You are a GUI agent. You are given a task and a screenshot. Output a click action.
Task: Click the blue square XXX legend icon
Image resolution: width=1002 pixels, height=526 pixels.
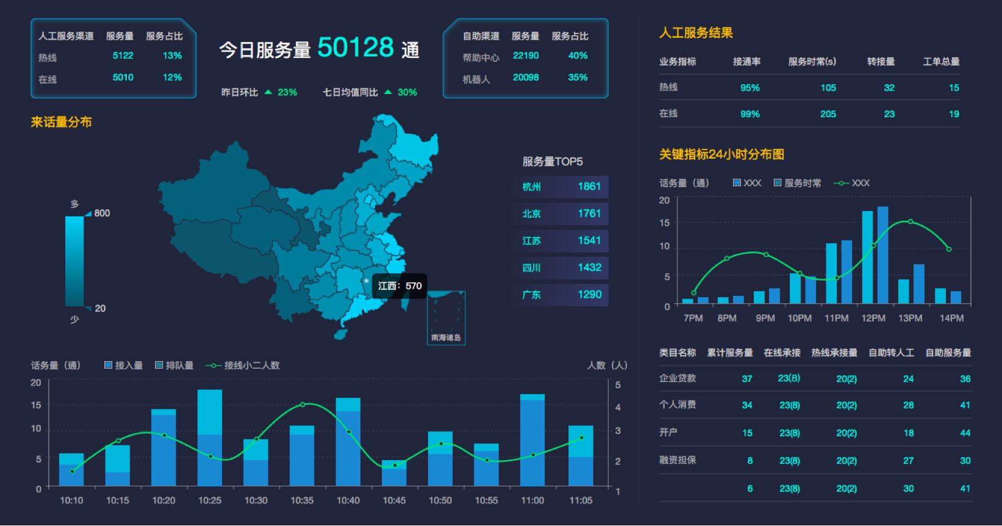click(737, 182)
